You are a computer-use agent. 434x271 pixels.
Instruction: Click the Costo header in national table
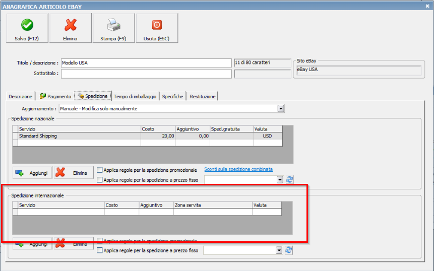click(158, 129)
